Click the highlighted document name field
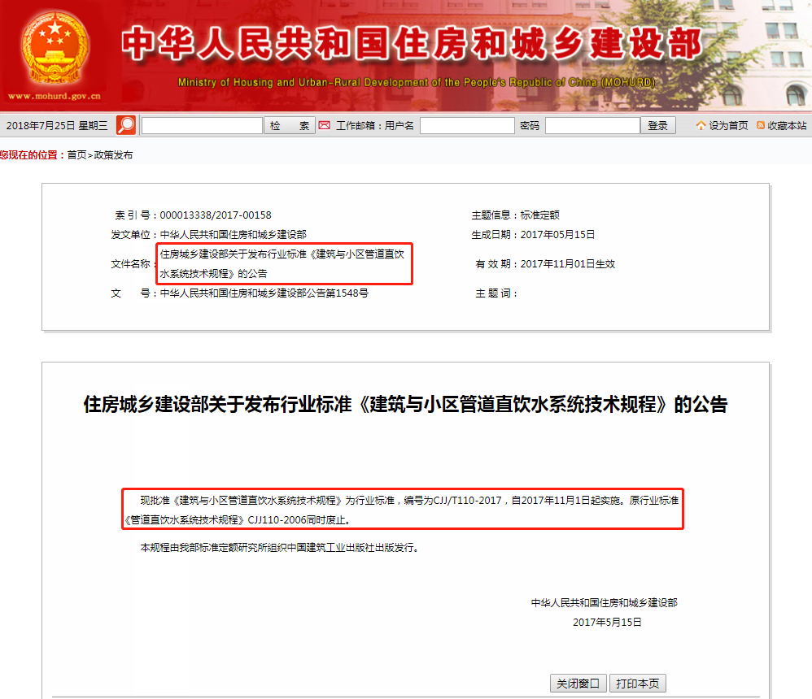This screenshot has width=812, height=699. tap(284, 264)
